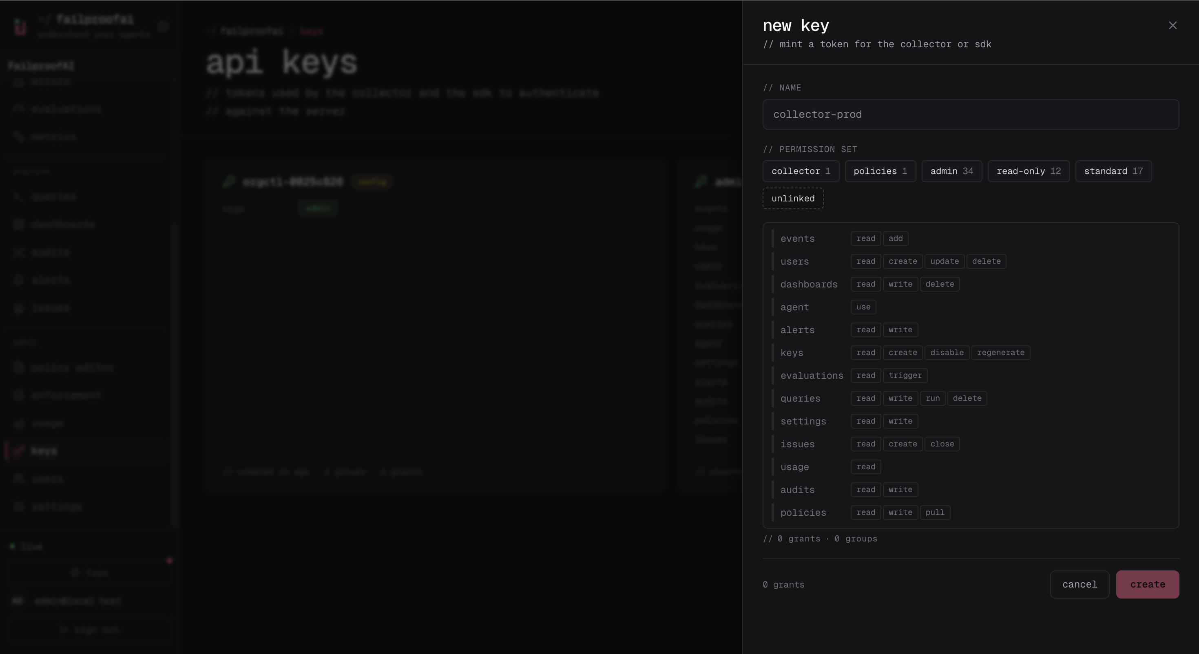Image resolution: width=1199 pixels, height=654 pixels.
Task: Toggle events read permission
Action: (866, 239)
